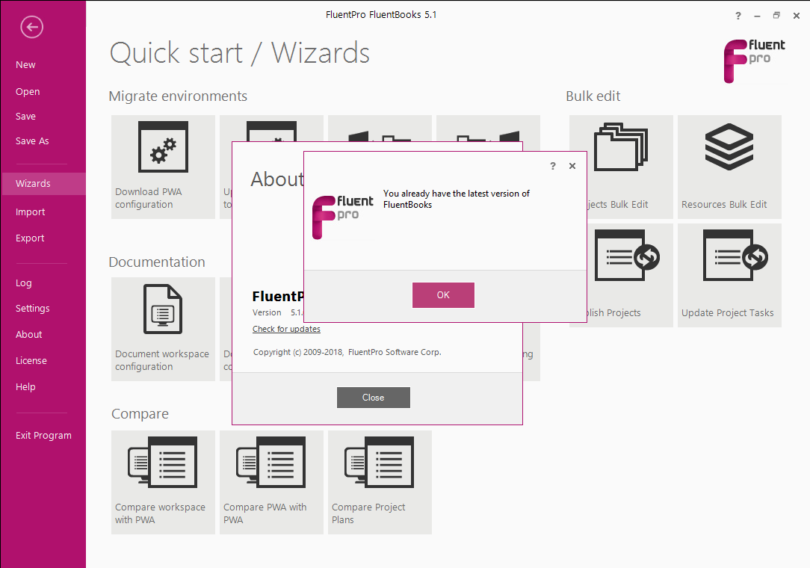This screenshot has width=810, height=568.
Task: Open About from the sidebar
Action: 28,334
